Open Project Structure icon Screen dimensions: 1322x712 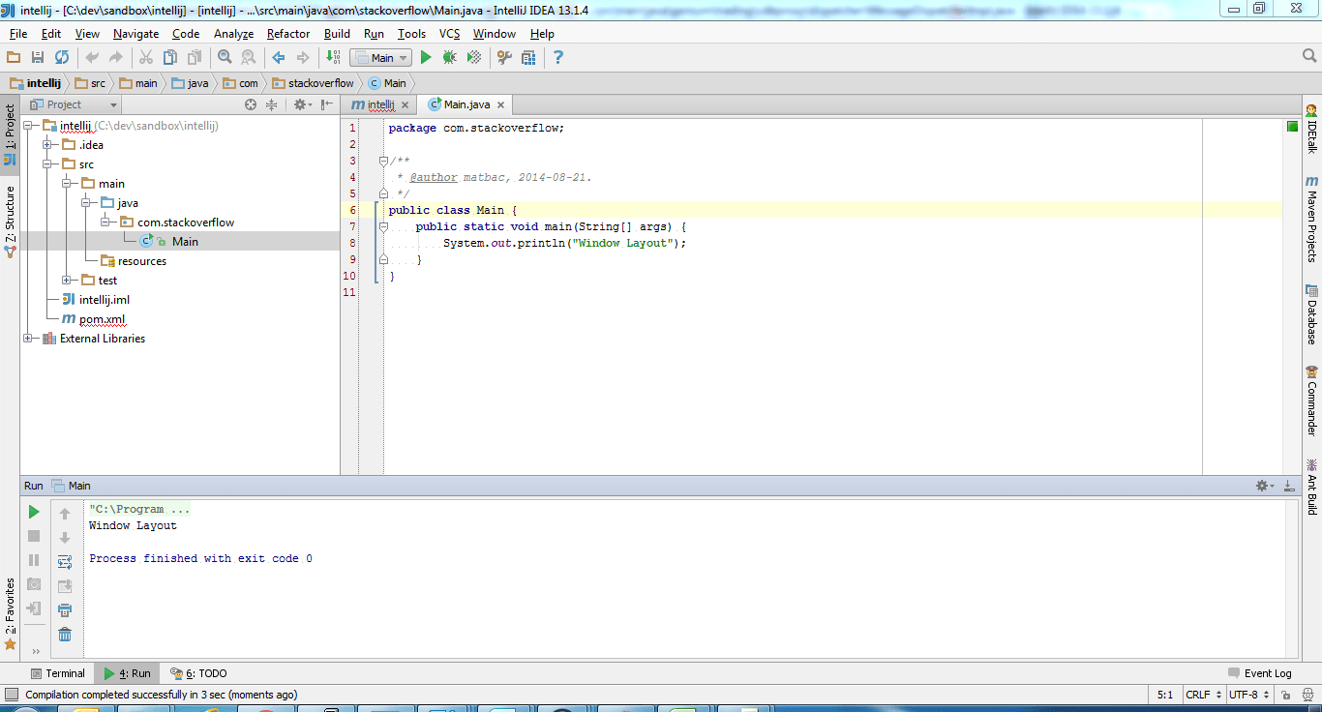tap(528, 58)
